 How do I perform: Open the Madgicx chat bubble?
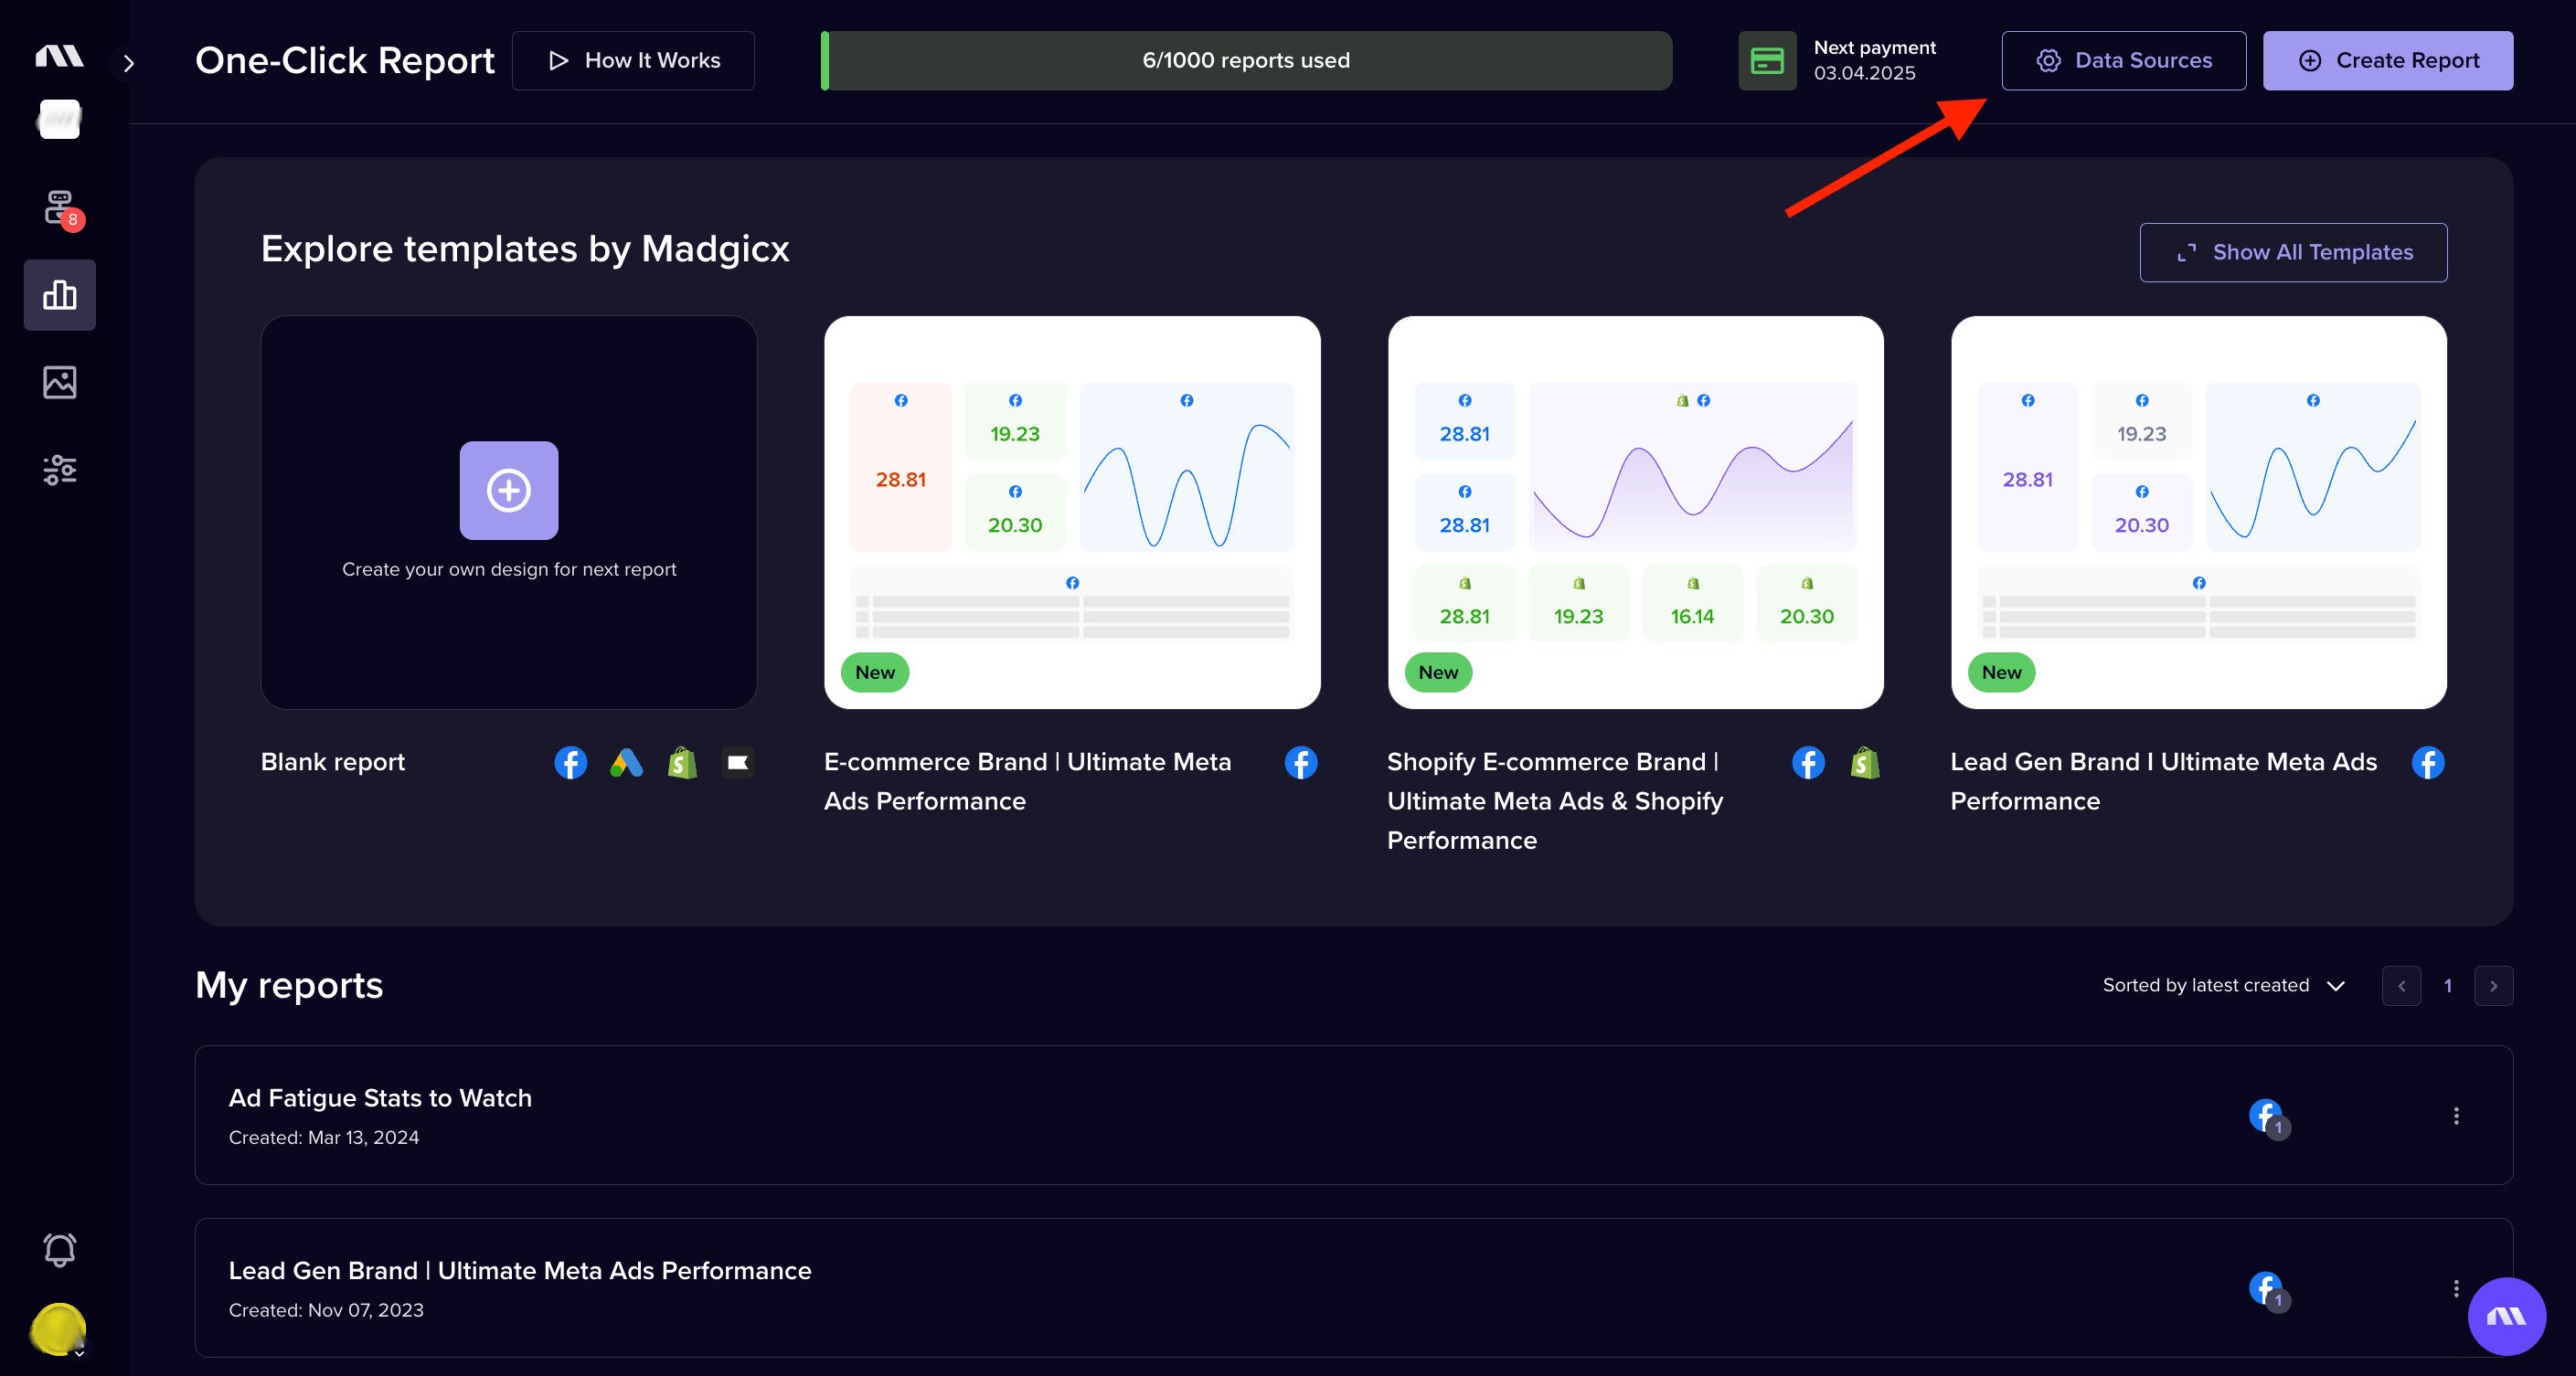click(x=2506, y=1316)
